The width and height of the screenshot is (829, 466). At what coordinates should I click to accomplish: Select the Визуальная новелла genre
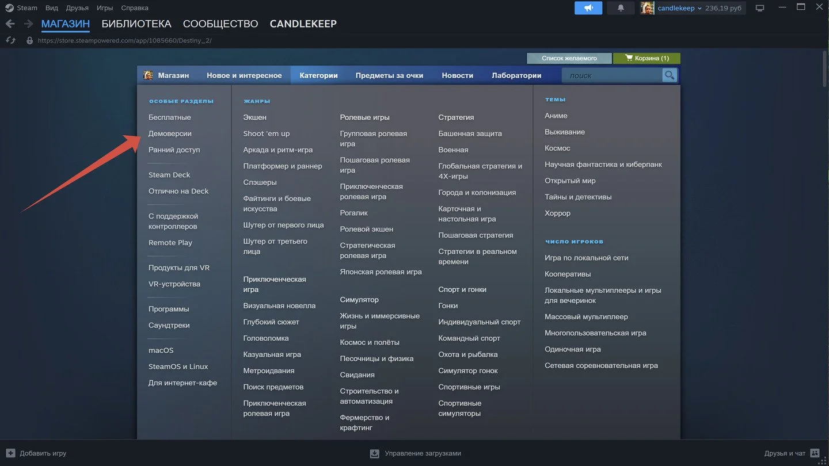pyautogui.click(x=280, y=306)
